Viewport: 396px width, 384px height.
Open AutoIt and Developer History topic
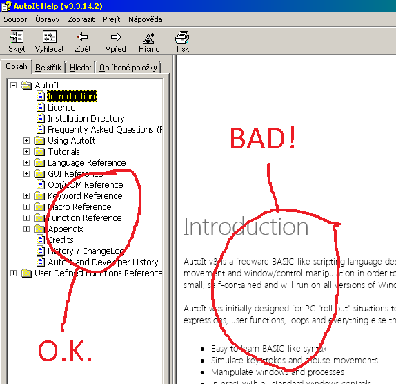coord(103,262)
